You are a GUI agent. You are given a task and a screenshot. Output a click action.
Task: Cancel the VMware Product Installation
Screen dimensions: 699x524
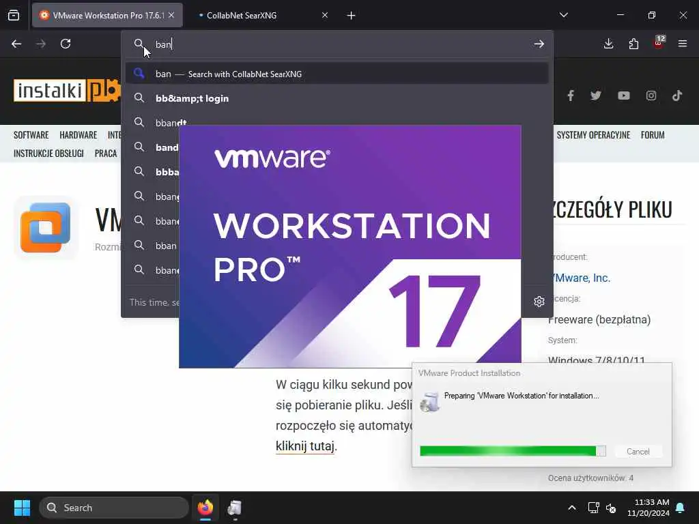pos(638,452)
